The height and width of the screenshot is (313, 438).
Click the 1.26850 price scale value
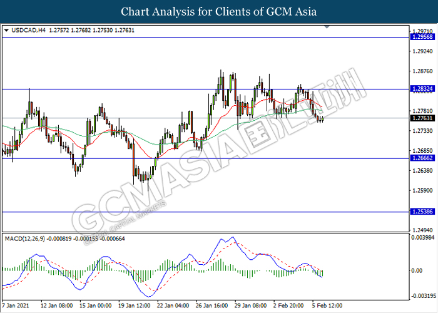tap(422, 151)
